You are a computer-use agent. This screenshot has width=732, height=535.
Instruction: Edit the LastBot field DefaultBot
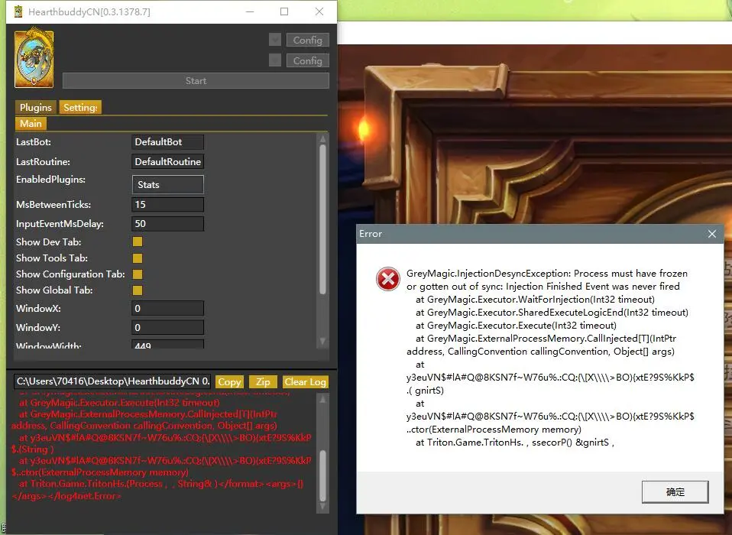pyautogui.click(x=167, y=142)
